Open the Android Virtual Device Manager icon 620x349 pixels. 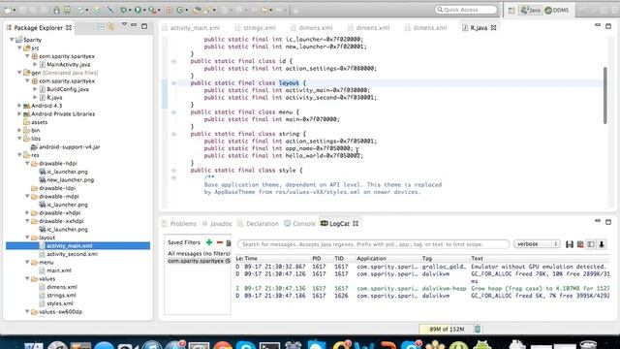(68, 10)
